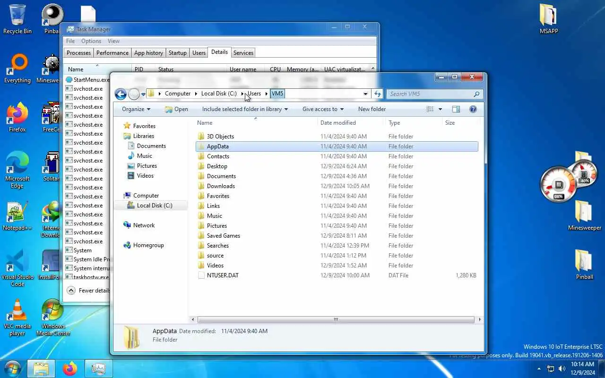Select the Saved Games folder icon
This screenshot has height=378, width=605.
click(201, 236)
